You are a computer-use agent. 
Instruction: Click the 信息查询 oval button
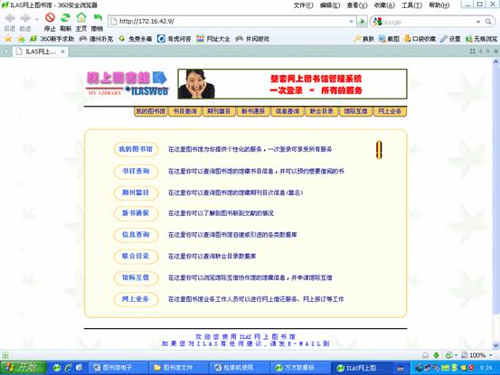pos(136,235)
